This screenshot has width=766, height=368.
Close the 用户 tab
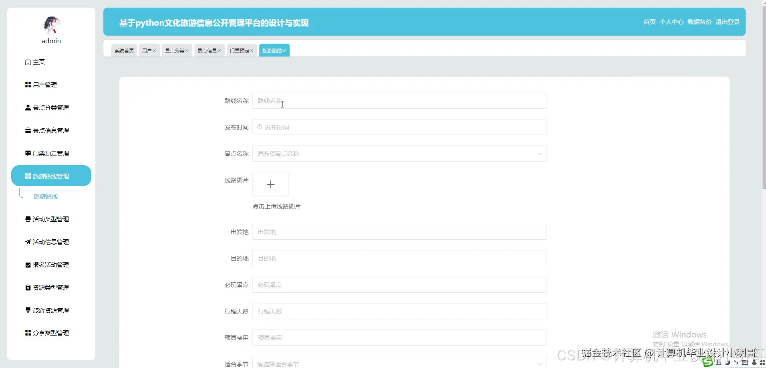[x=155, y=51]
